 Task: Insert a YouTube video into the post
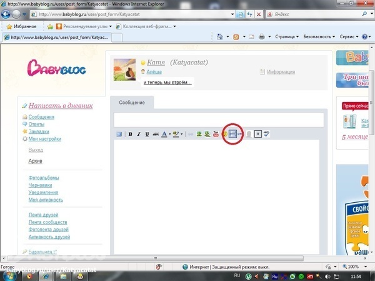point(216,134)
